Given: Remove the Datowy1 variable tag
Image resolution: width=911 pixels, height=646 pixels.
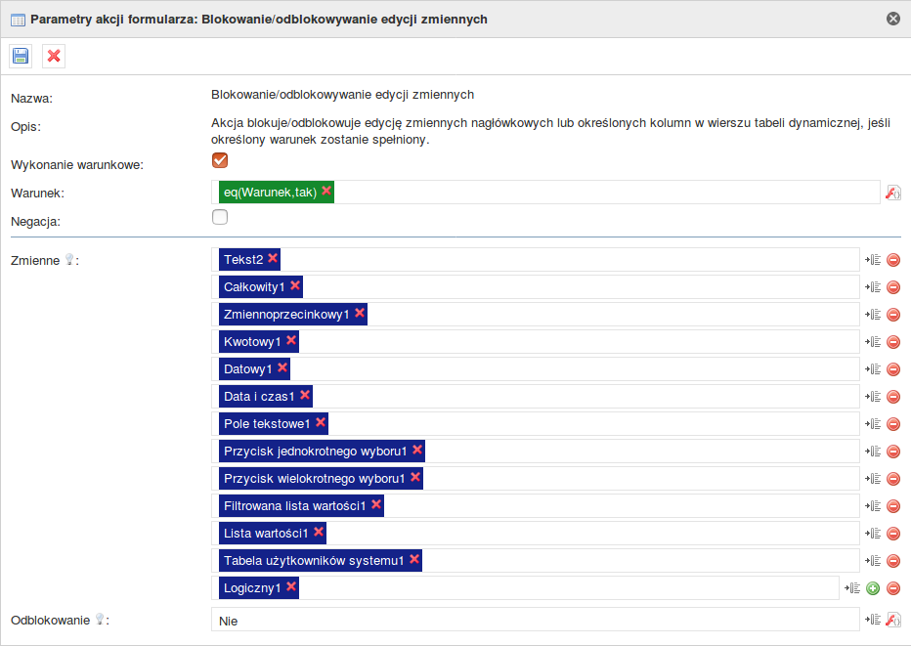Looking at the screenshot, I should click(x=282, y=367).
